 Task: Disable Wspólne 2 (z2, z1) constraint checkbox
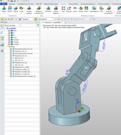tap(11, 51)
